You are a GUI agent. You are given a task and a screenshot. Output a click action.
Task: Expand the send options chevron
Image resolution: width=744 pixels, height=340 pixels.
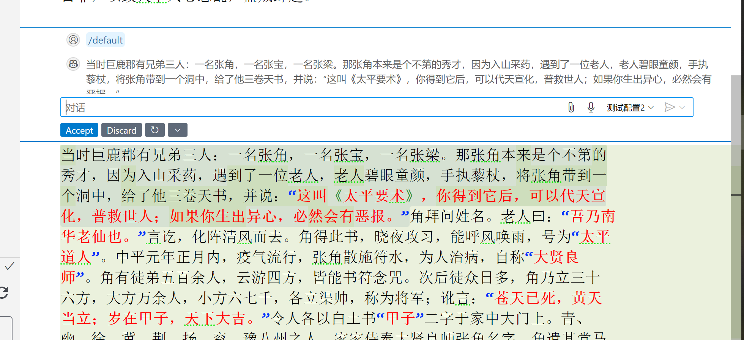pos(682,108)
